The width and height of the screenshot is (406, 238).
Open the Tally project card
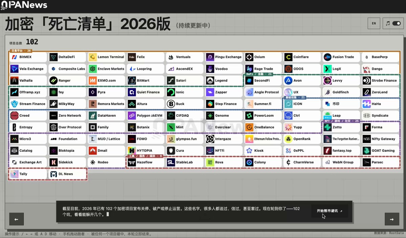(x=28, y=174)
